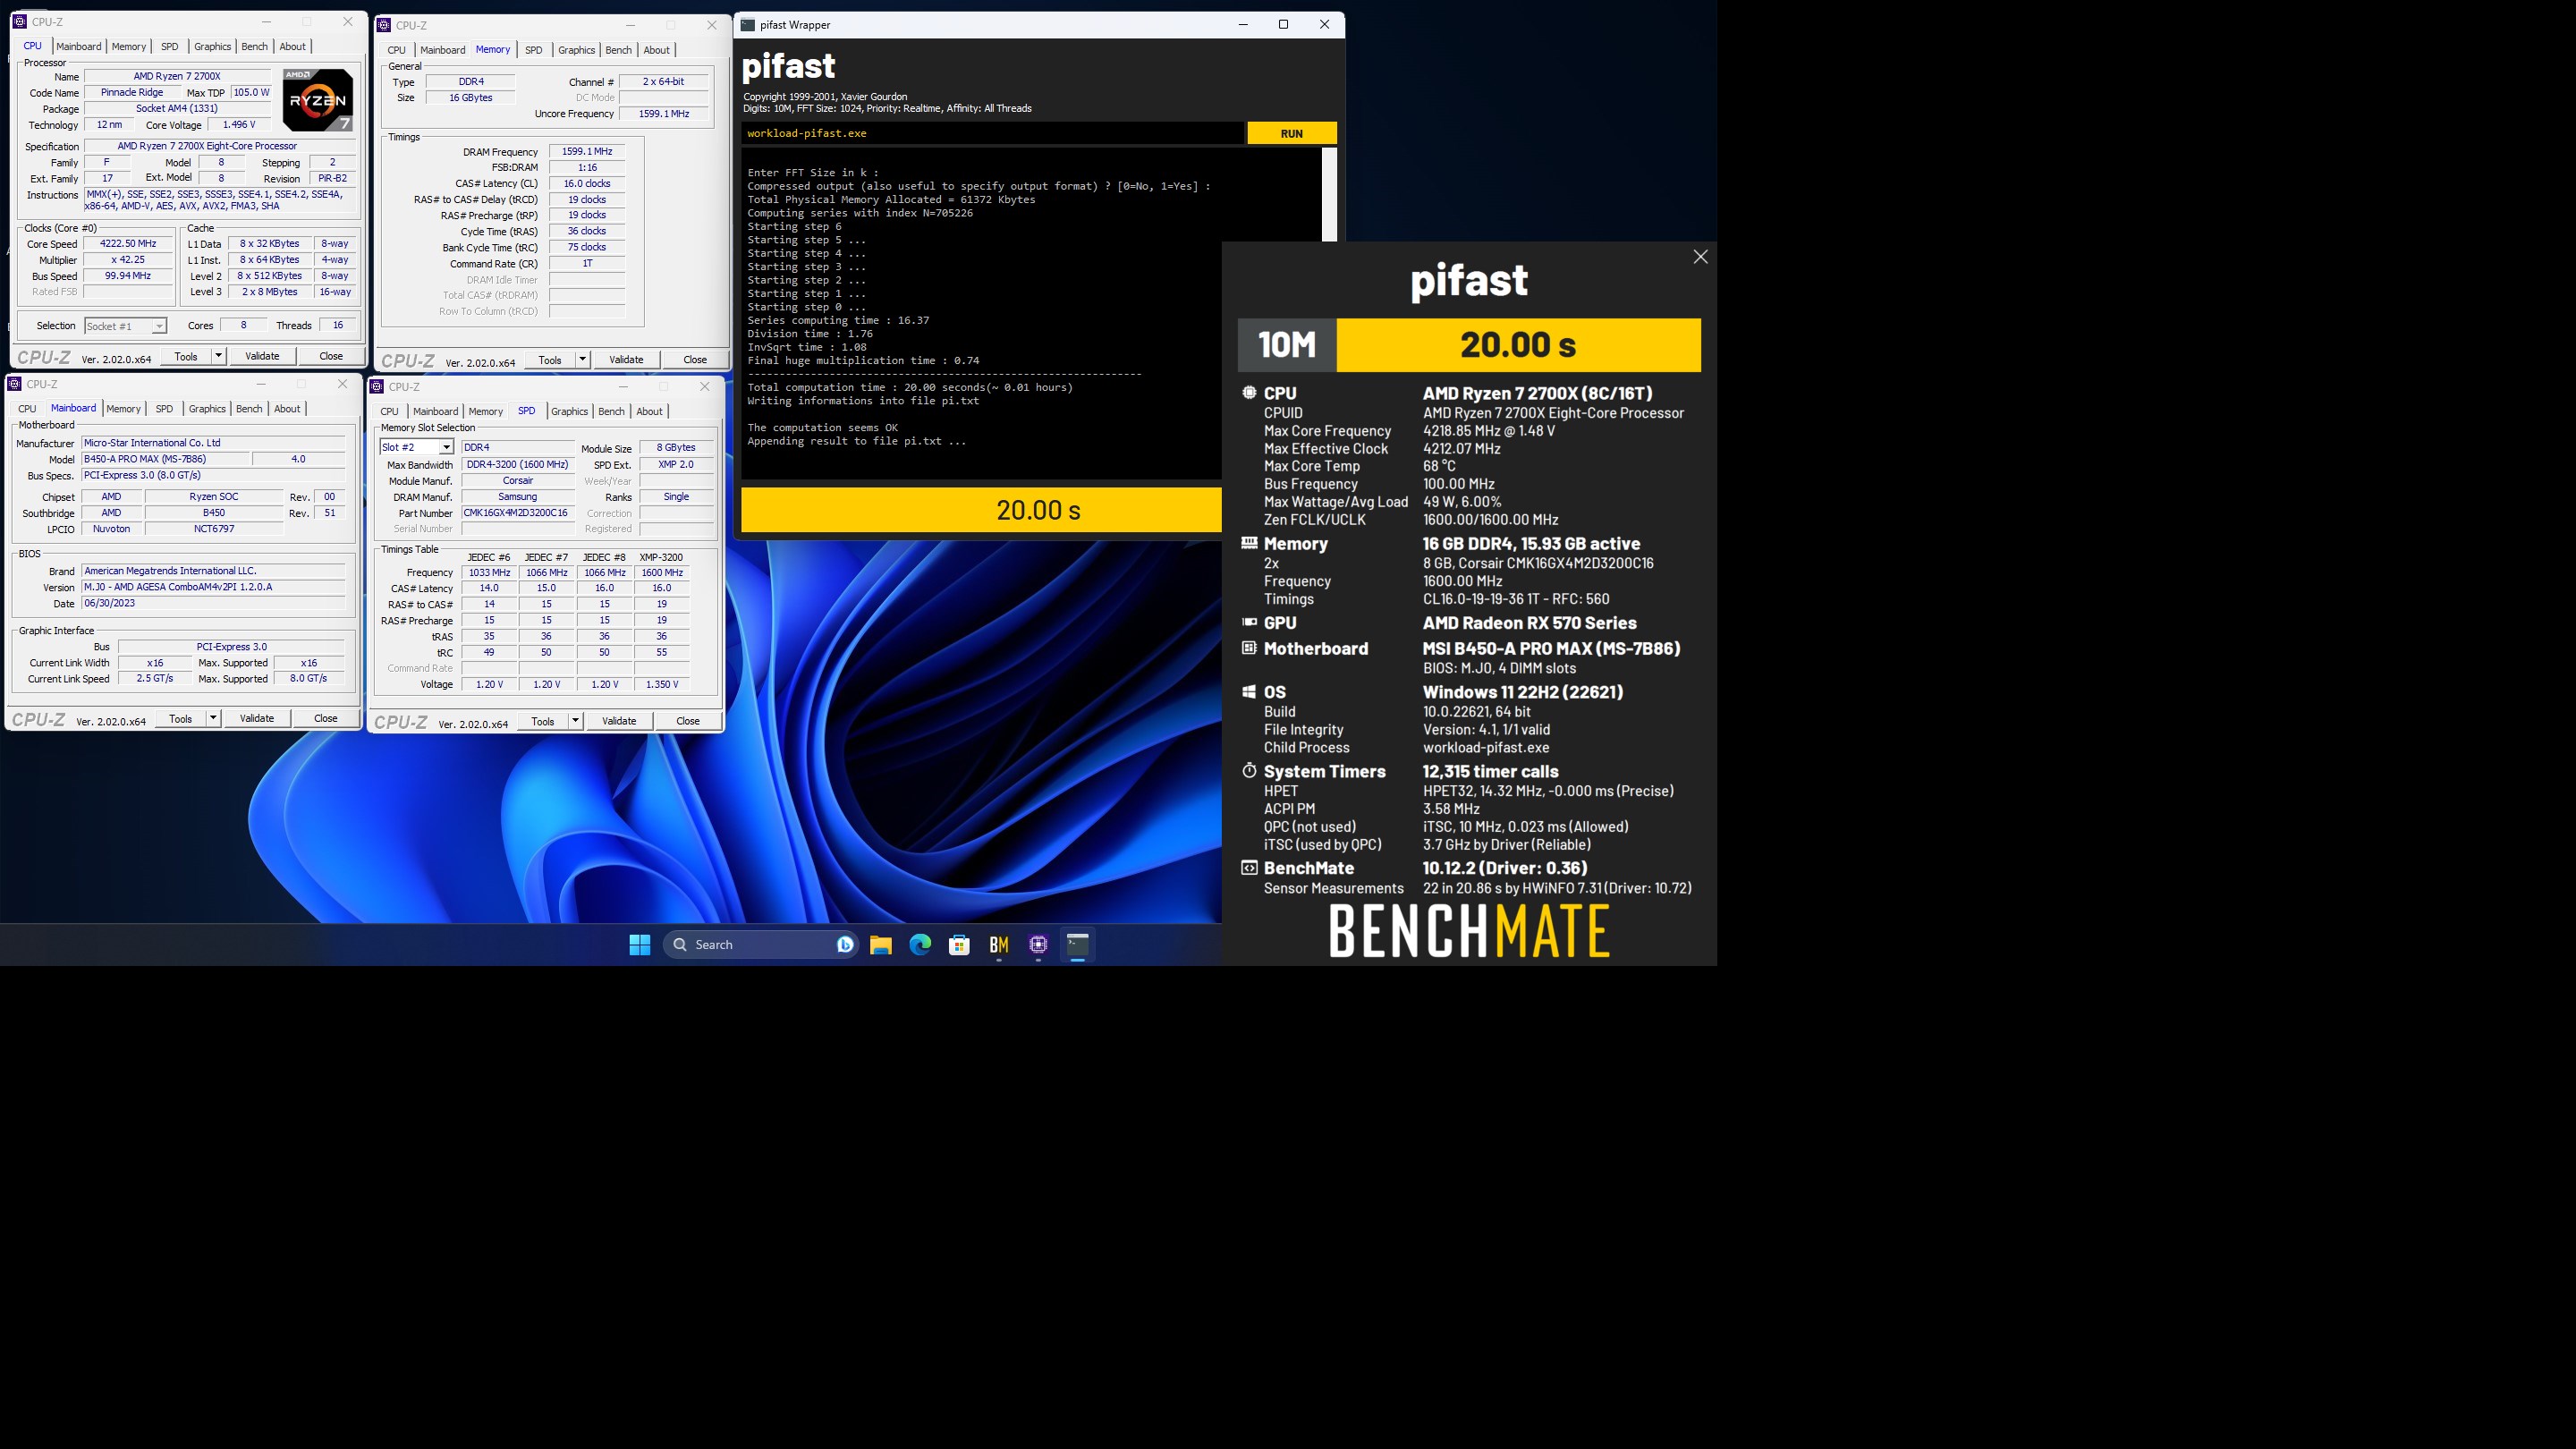Click the BENCHMATE logo at overlay bottom

(1469, 931)
